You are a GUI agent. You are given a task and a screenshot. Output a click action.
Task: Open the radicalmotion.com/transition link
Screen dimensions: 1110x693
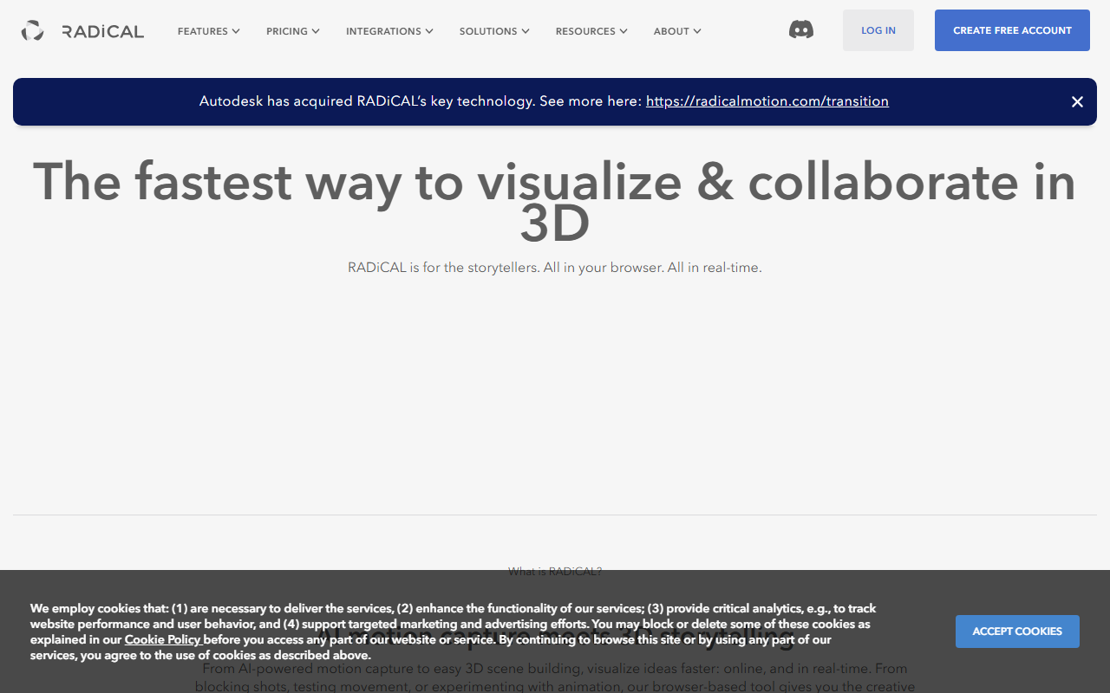click(767, 101)
